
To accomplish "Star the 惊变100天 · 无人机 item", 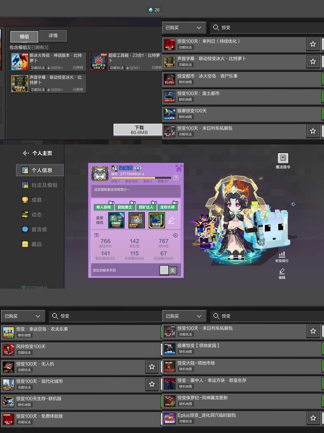I will [x=152, y=367].
